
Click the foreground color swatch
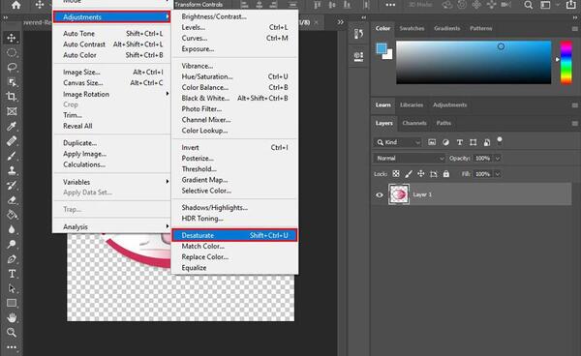click(x=382, y=48)
